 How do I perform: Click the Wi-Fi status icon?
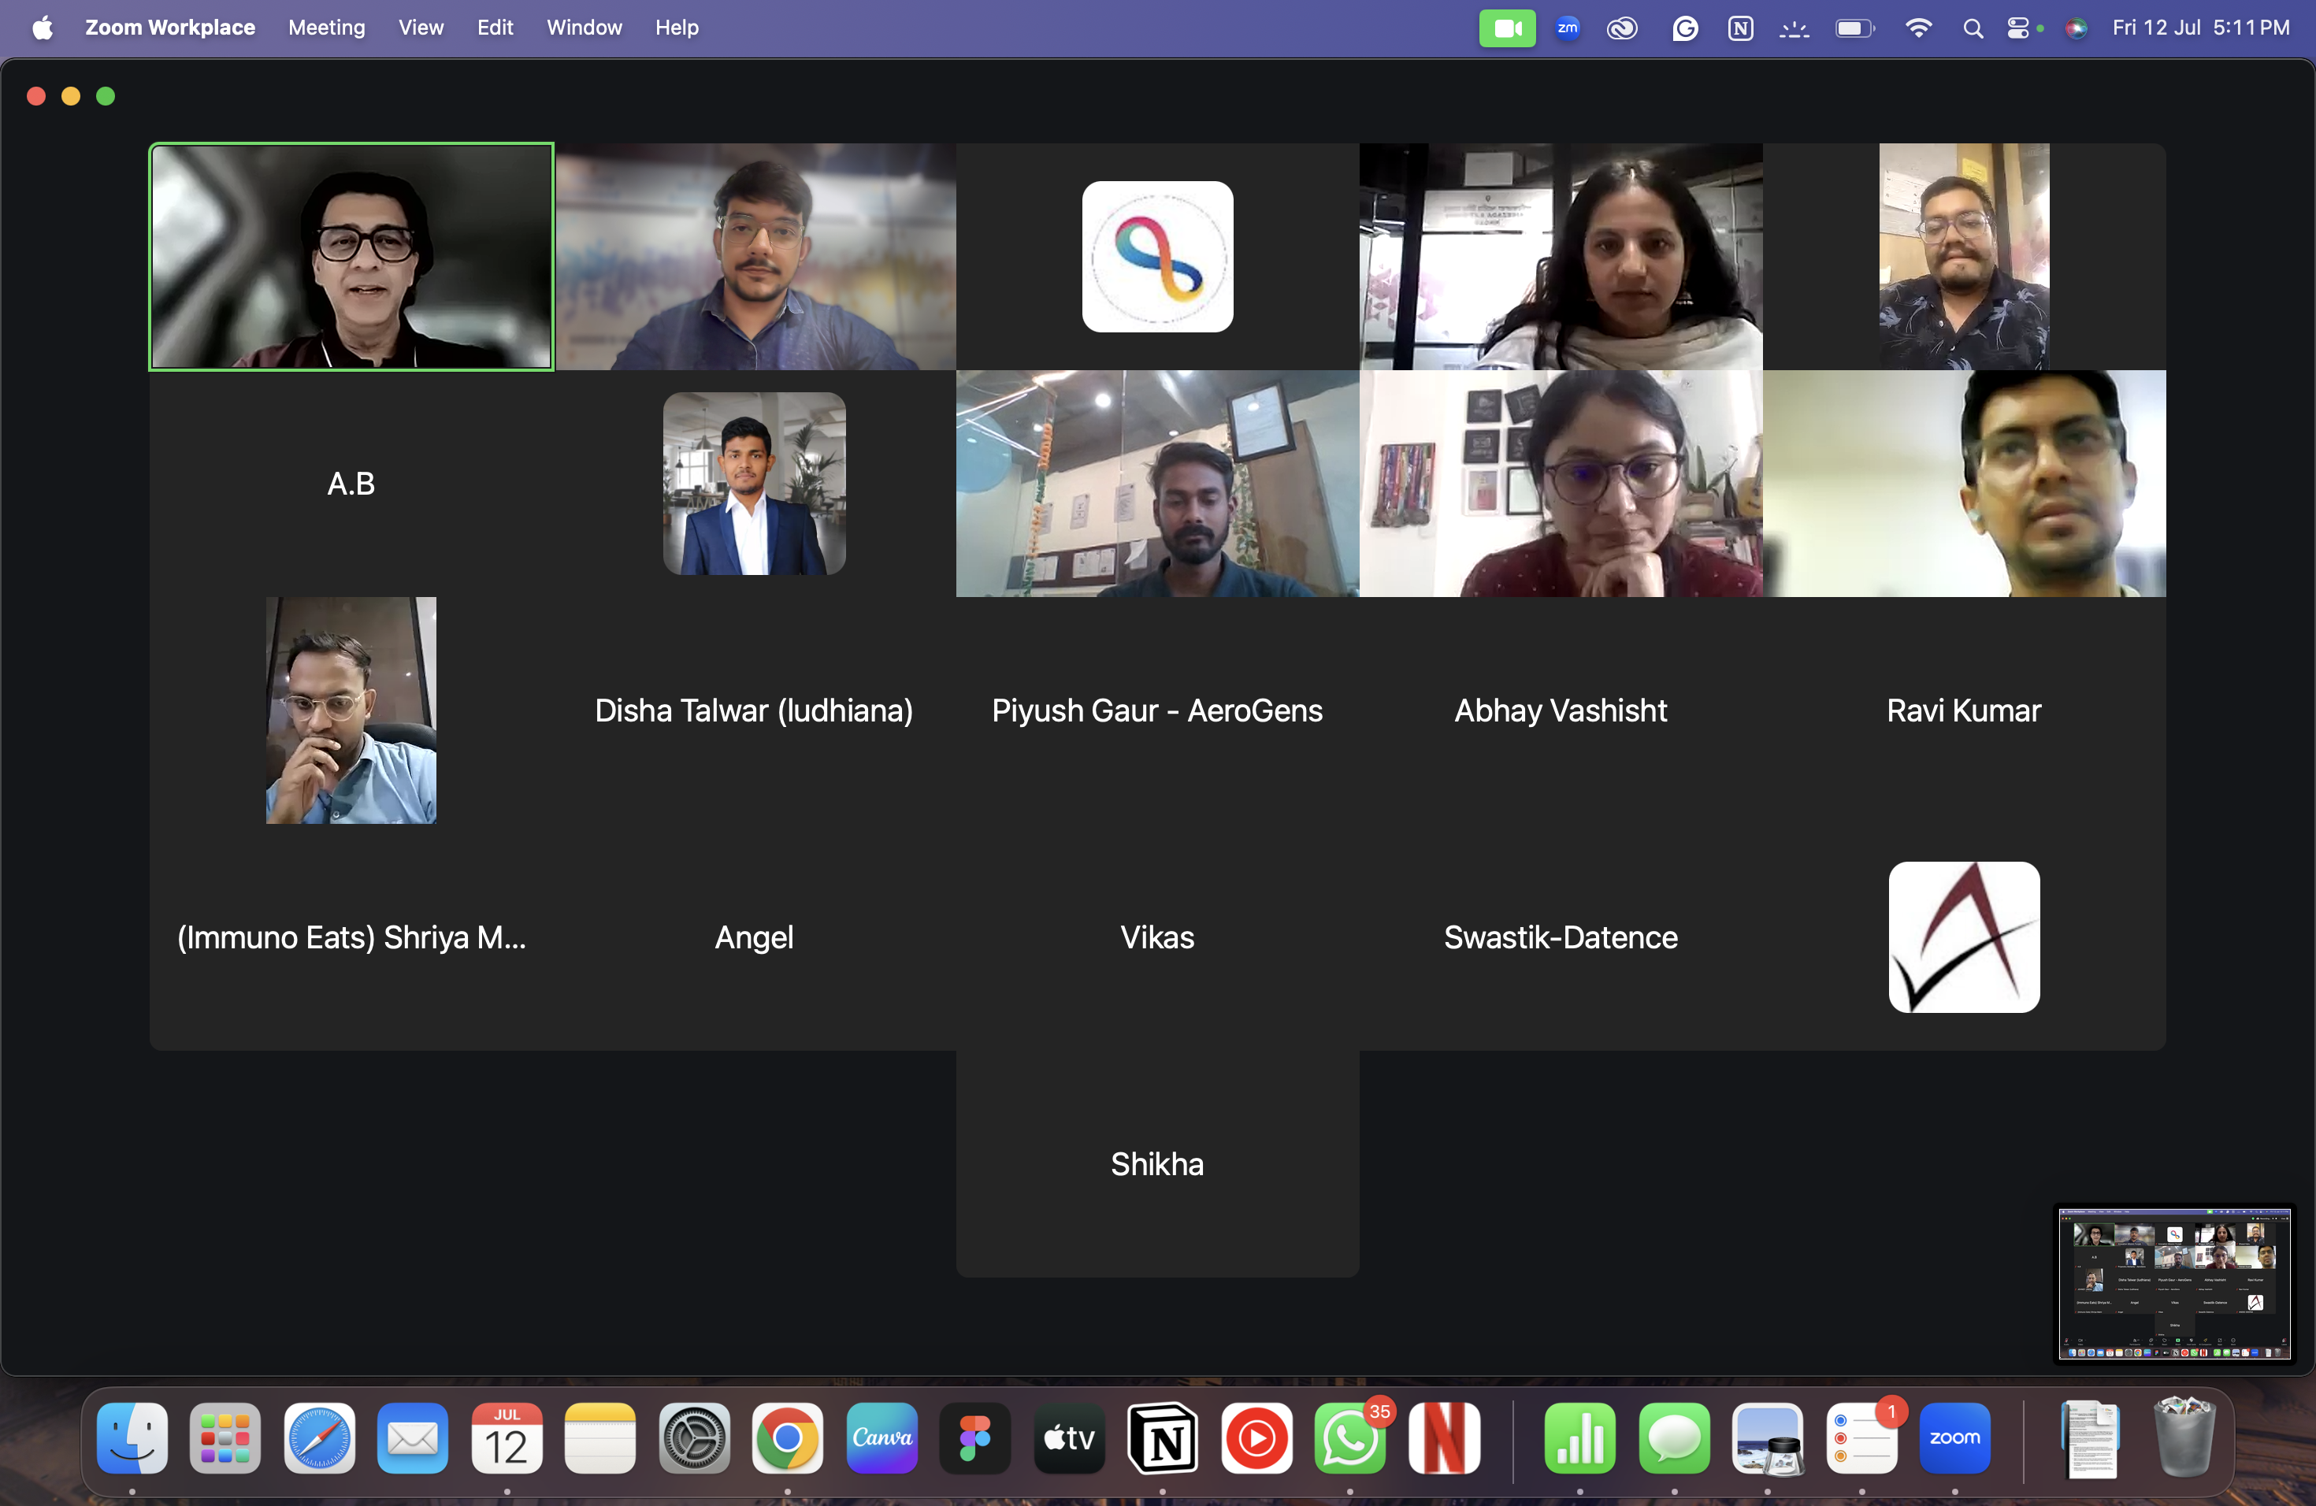[1918, 28]
